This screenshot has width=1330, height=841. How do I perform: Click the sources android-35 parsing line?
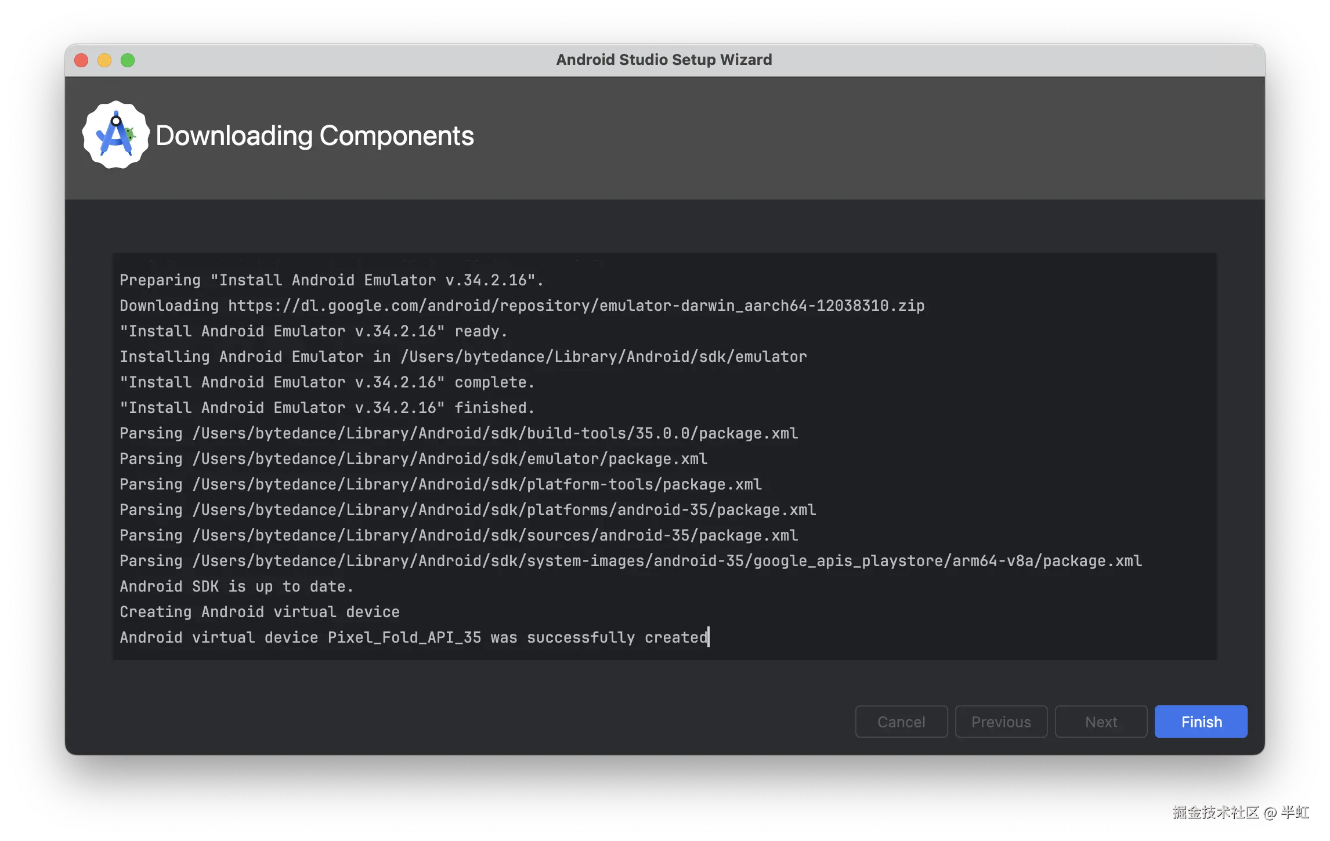[x=458, y=535]
